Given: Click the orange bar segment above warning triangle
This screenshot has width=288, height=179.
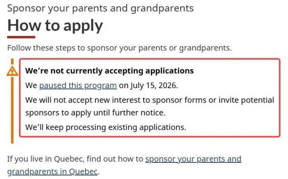Looking at the screenshot, I should [12, 62].
